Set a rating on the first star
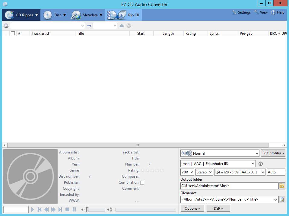 coord(142,170)
